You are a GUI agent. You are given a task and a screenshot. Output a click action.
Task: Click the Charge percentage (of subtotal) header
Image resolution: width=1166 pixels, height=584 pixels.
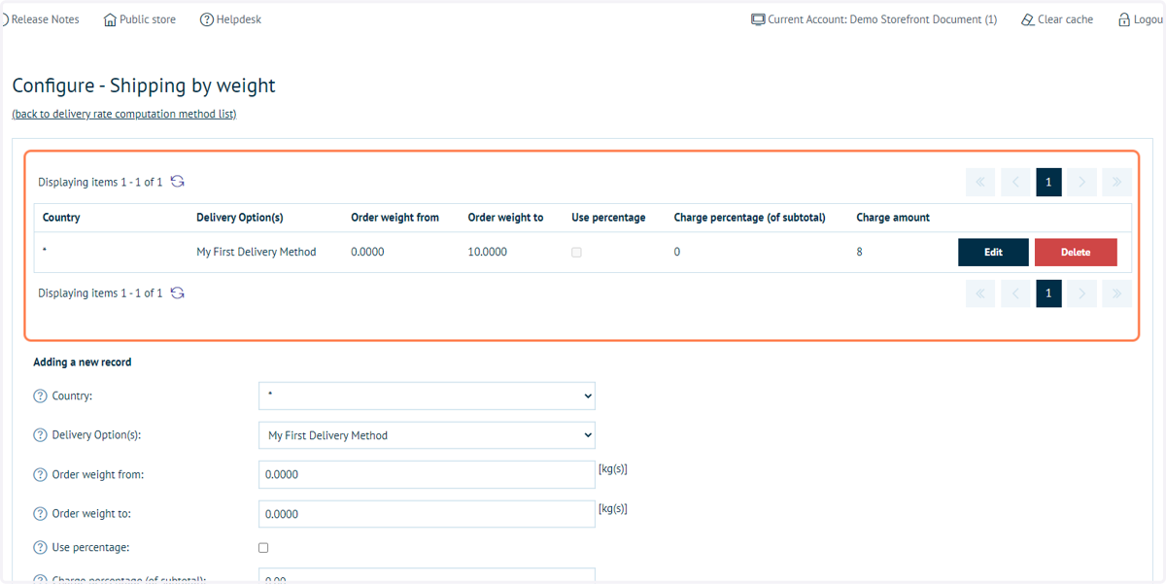[x=749, y=218]
